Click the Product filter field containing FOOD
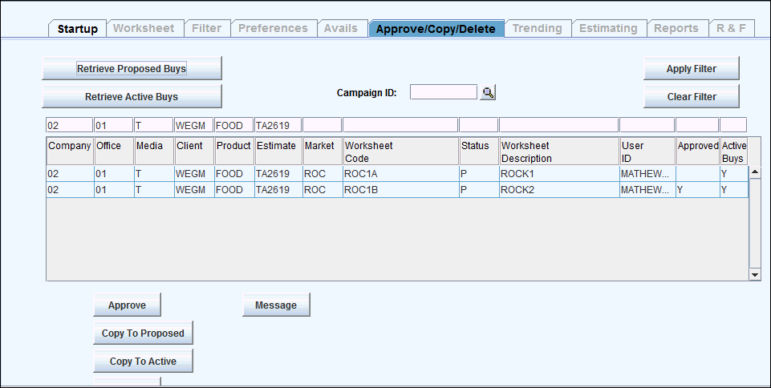This screenshot has width=771, height=388. (234, 125)
